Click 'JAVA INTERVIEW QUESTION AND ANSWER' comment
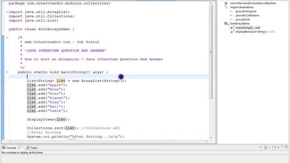This screenshot has height=163, width=290. point(65,50)
